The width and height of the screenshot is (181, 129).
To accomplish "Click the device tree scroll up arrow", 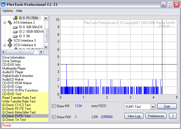I will click(46, 18).
